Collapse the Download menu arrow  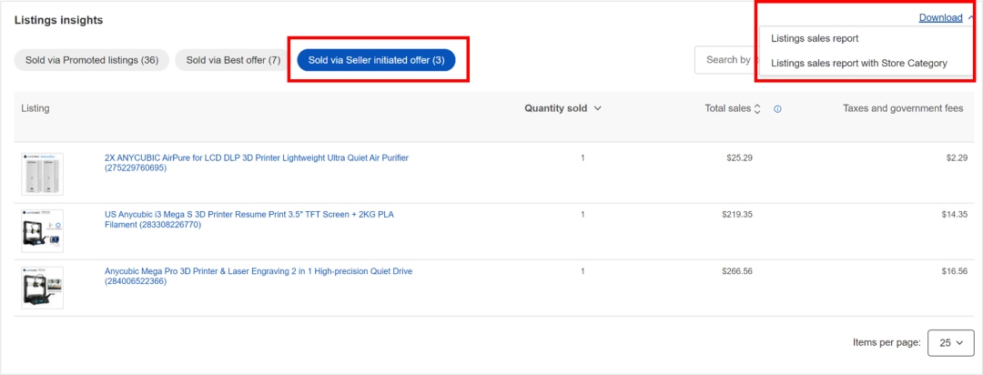[x=972, y=17]
